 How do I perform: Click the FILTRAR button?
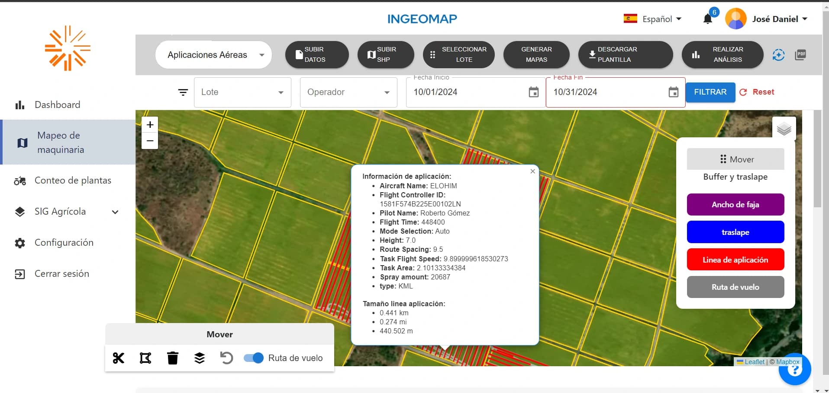(710, 92)
